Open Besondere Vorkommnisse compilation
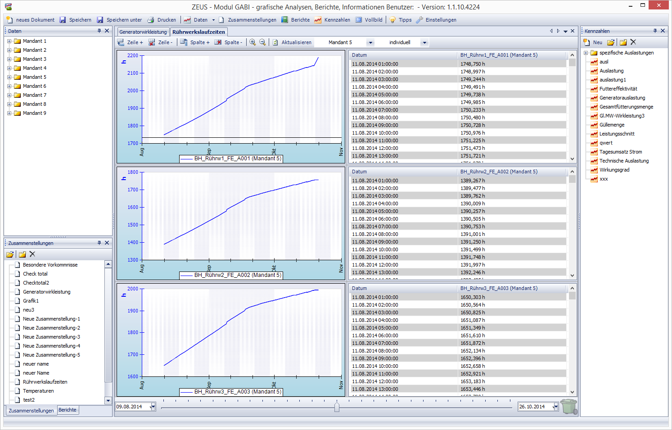Viewport: 672px width, 430px height. 50,265
